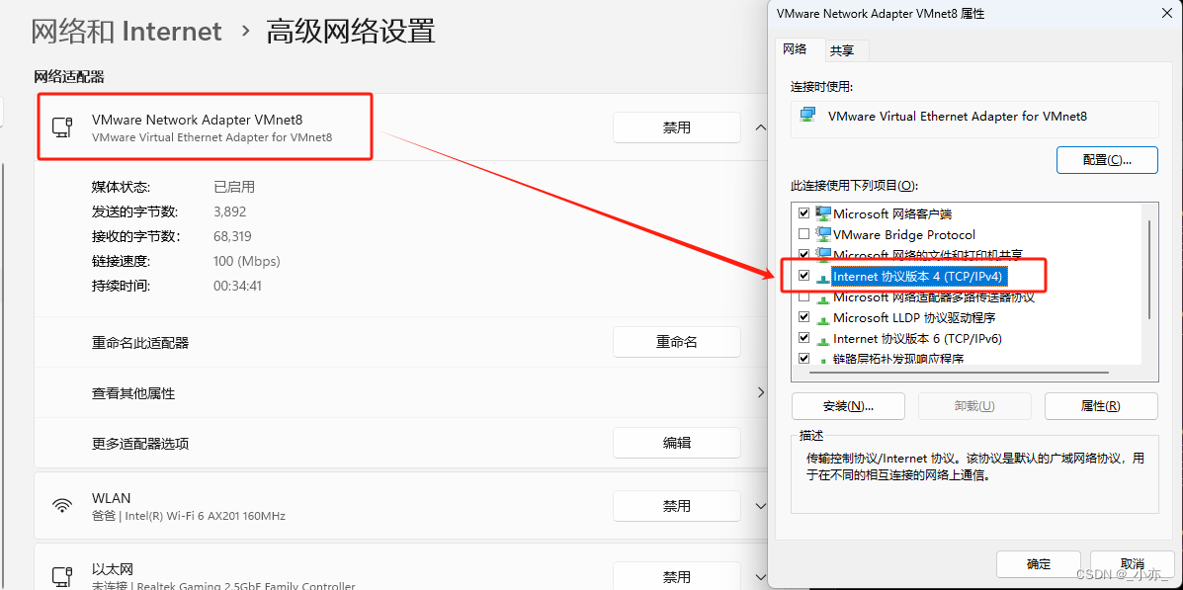
Task: Toggle Microsoft 网络的文件和打印机共享 checkbox
Action: pos(803,254)
